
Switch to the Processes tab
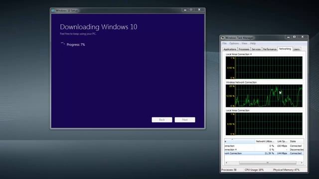pos(244,49)
